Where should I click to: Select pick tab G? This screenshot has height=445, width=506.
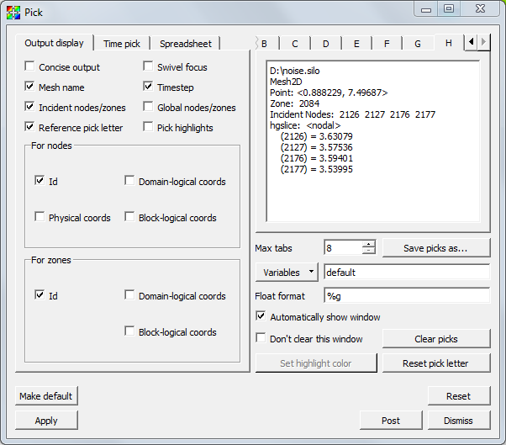(418, 44)
